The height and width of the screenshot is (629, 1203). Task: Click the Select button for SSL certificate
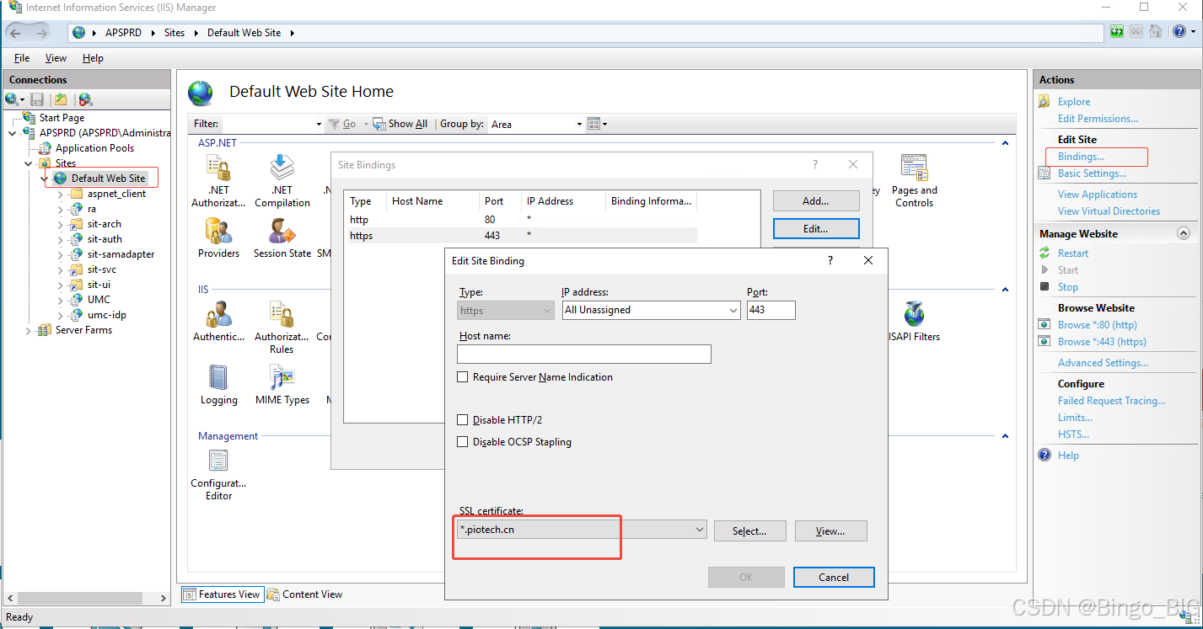pyautogui.click(x=749, y=531)
